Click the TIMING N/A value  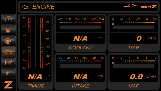pyautogui.click(x=35, y=77)
